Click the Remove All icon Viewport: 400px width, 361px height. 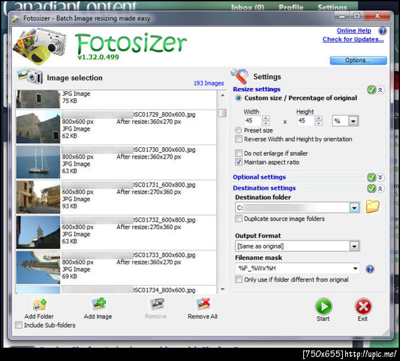[x=203, y=304]
